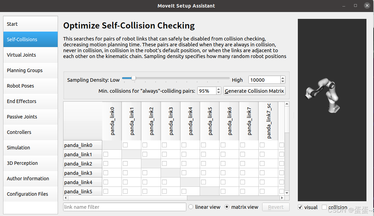This screenshot has width=374, height=216.
Task: Increase min collisions percentage up arrow
Action: click(219, 89)
